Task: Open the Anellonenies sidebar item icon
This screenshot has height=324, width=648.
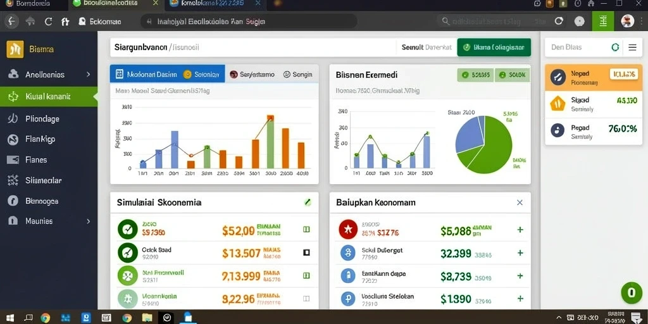Action: click(x=13, y=75)
